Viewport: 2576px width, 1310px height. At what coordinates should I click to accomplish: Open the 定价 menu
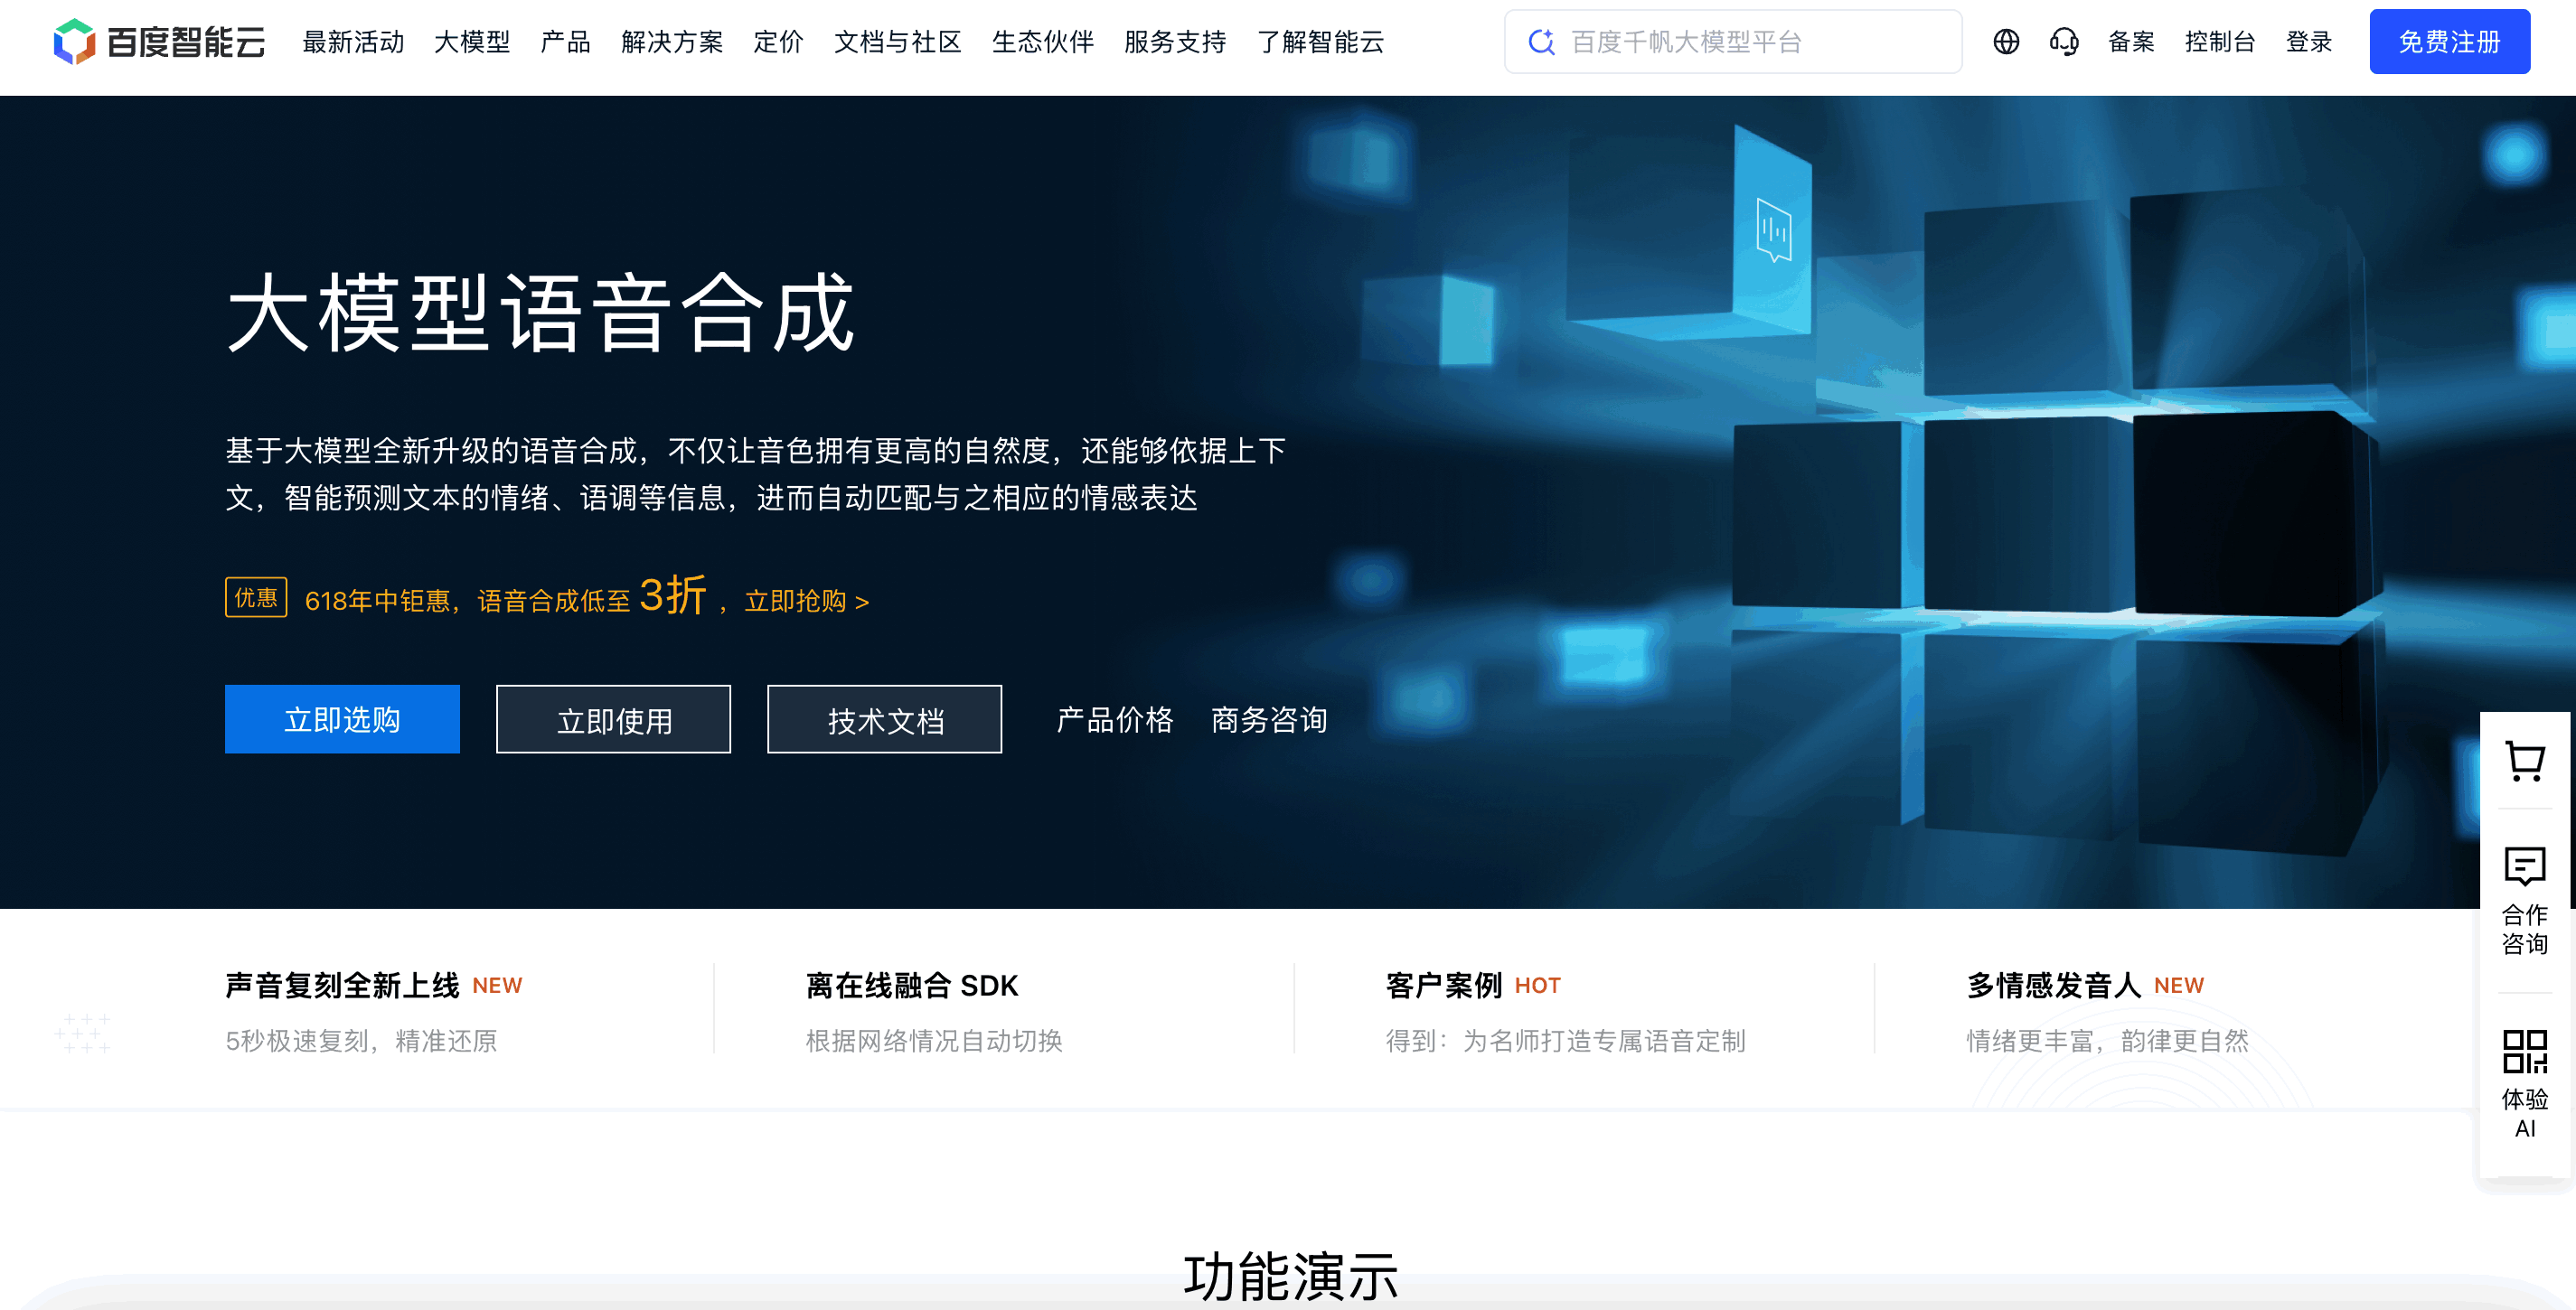778,42
